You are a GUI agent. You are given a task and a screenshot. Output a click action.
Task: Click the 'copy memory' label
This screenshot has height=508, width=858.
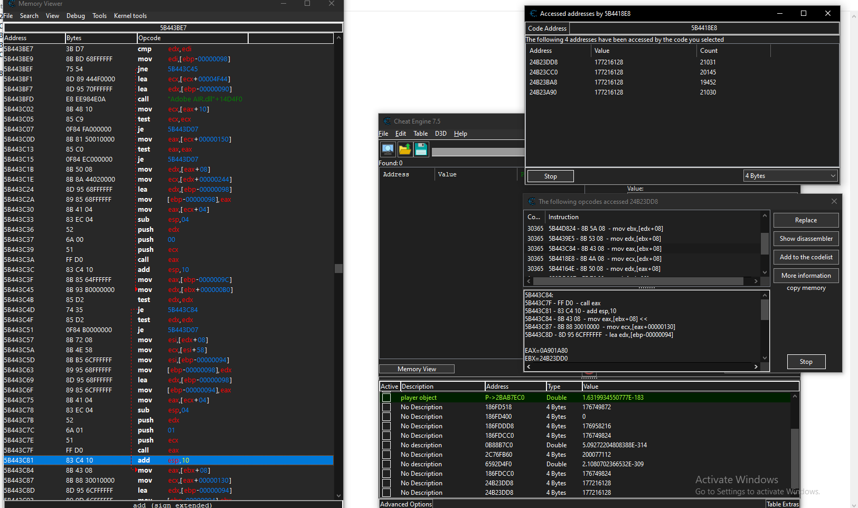click(x=806, y=288)
